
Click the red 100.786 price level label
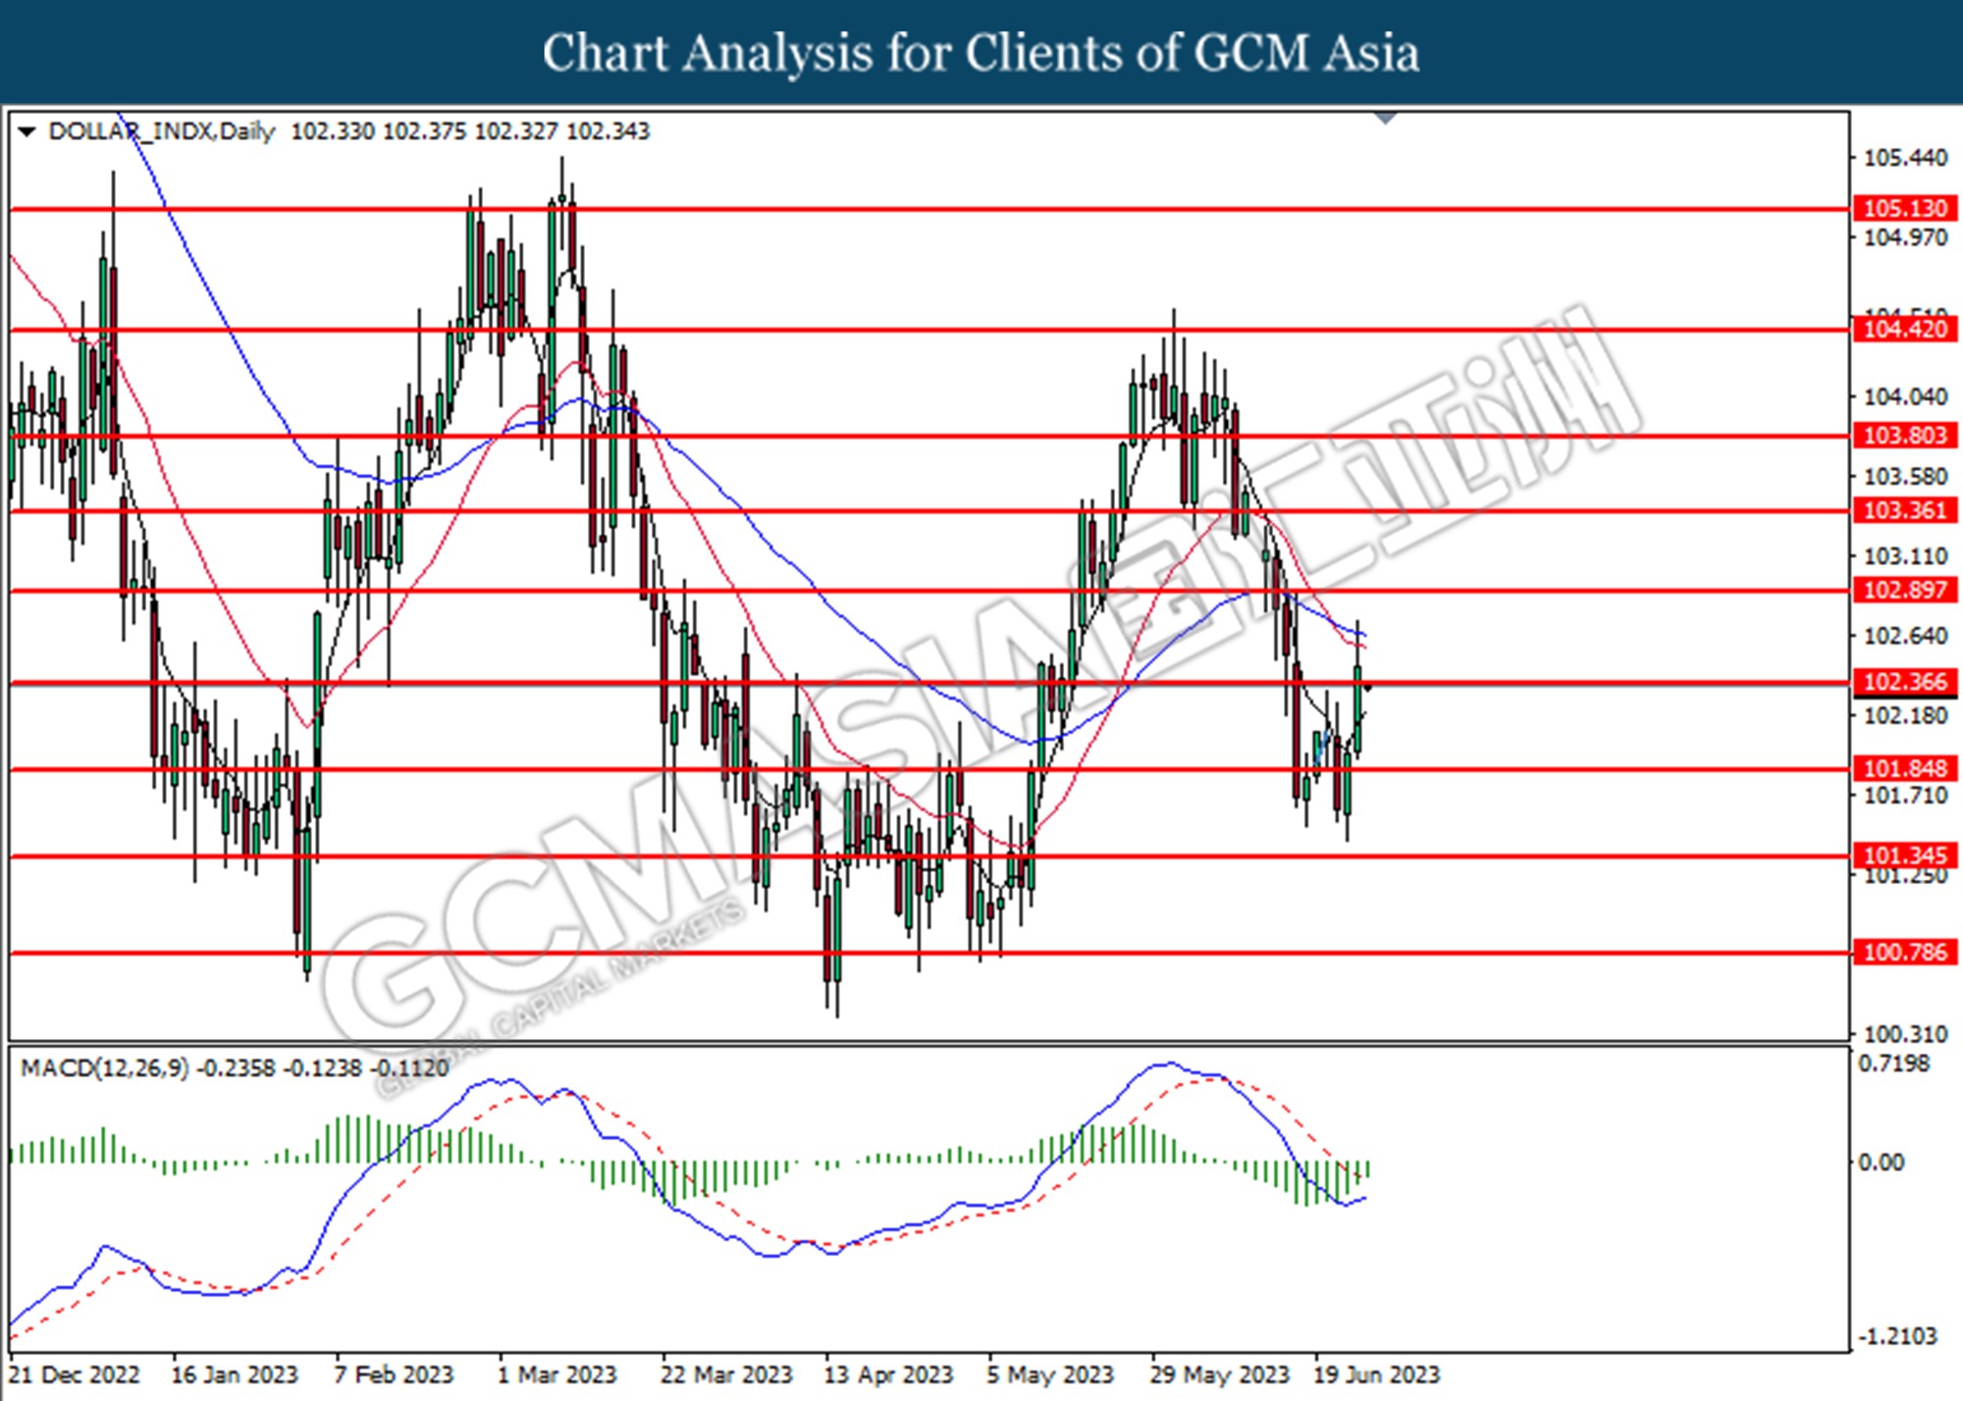point(1904,952)
